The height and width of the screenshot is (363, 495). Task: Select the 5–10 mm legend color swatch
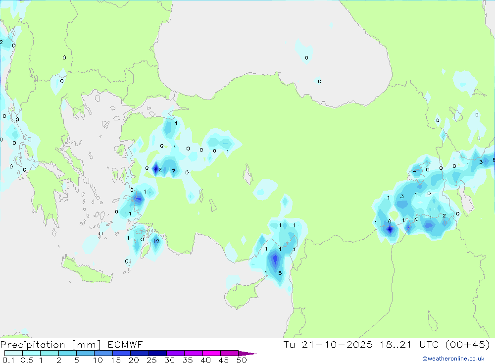86,353
